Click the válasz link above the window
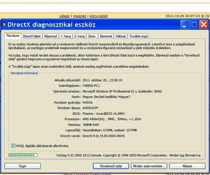Screen dimensions: 210x175 tap(64, 16)
